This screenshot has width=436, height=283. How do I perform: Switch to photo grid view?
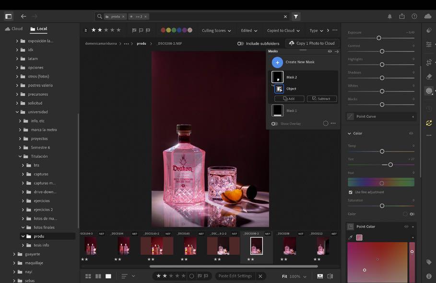[x=88, y=276]
